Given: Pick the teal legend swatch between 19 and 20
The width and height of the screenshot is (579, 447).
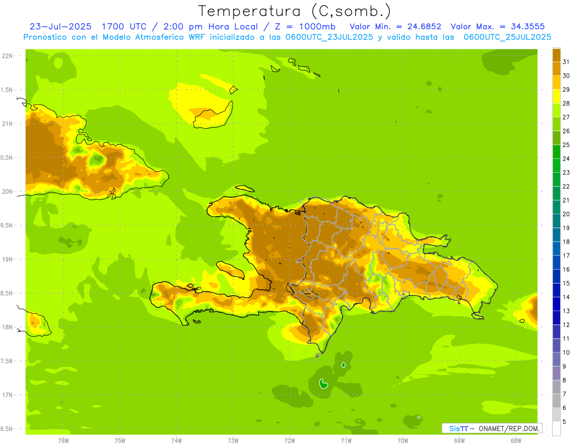Looking at the screenshot, I should click(556, 221).
